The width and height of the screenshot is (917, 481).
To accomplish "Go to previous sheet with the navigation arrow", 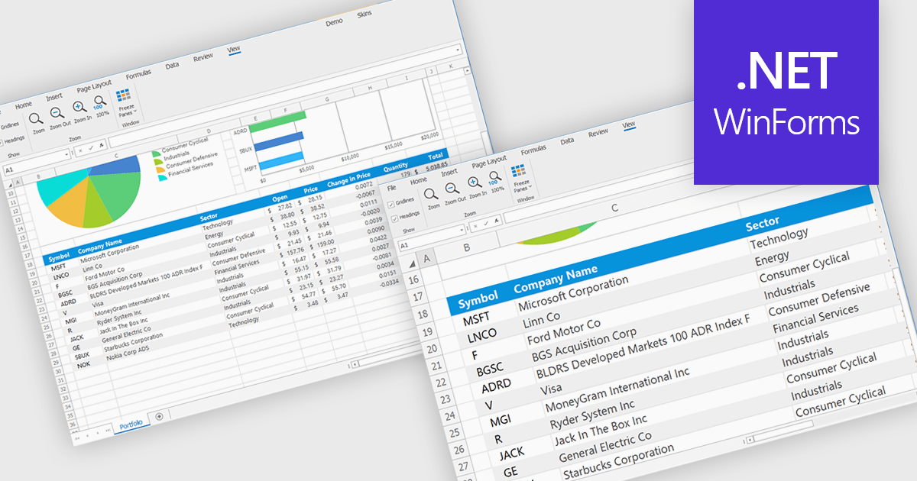I will tap(86, 436).
